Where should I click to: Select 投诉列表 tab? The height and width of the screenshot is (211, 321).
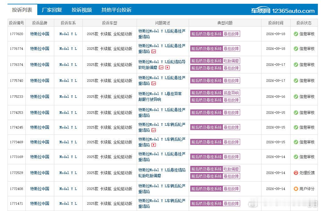tap(22, 10)
